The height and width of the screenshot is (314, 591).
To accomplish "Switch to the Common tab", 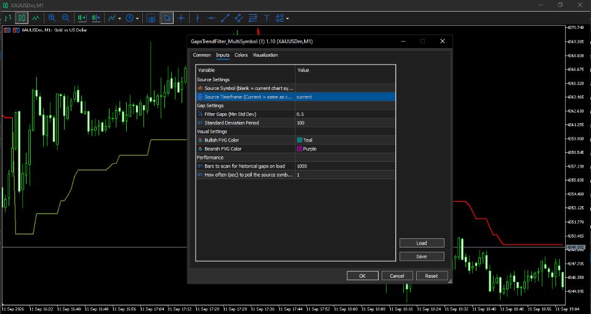I will [x=202, y=55].
